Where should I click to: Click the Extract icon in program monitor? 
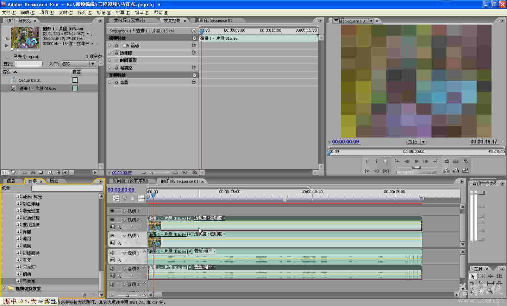coord(456,171)
